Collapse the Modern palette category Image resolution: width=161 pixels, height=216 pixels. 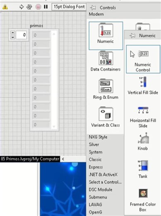(96, 14)
